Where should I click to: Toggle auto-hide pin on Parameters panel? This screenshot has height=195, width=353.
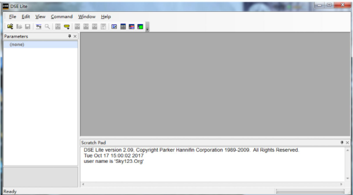pos(69,36)
